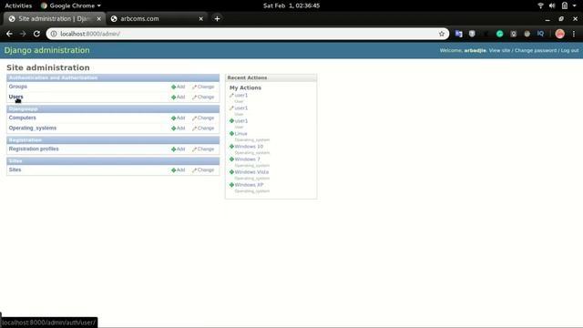The height and width of the screenshot is (328, 583).
Task: Bookmark this page with the star icon
Action: pos(441,34)
